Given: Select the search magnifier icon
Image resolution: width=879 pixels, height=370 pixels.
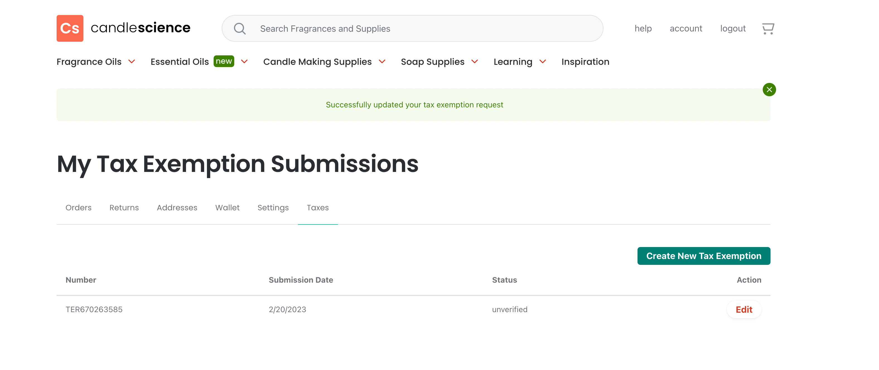Looking at the screenshot, I should click(x=240, y=28).
